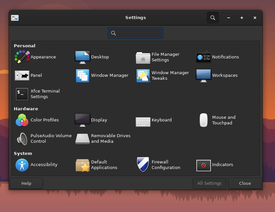The height and width of the screenshot is (212, 275).
Task: Open the Display settings icon
Action: (83, 120)
